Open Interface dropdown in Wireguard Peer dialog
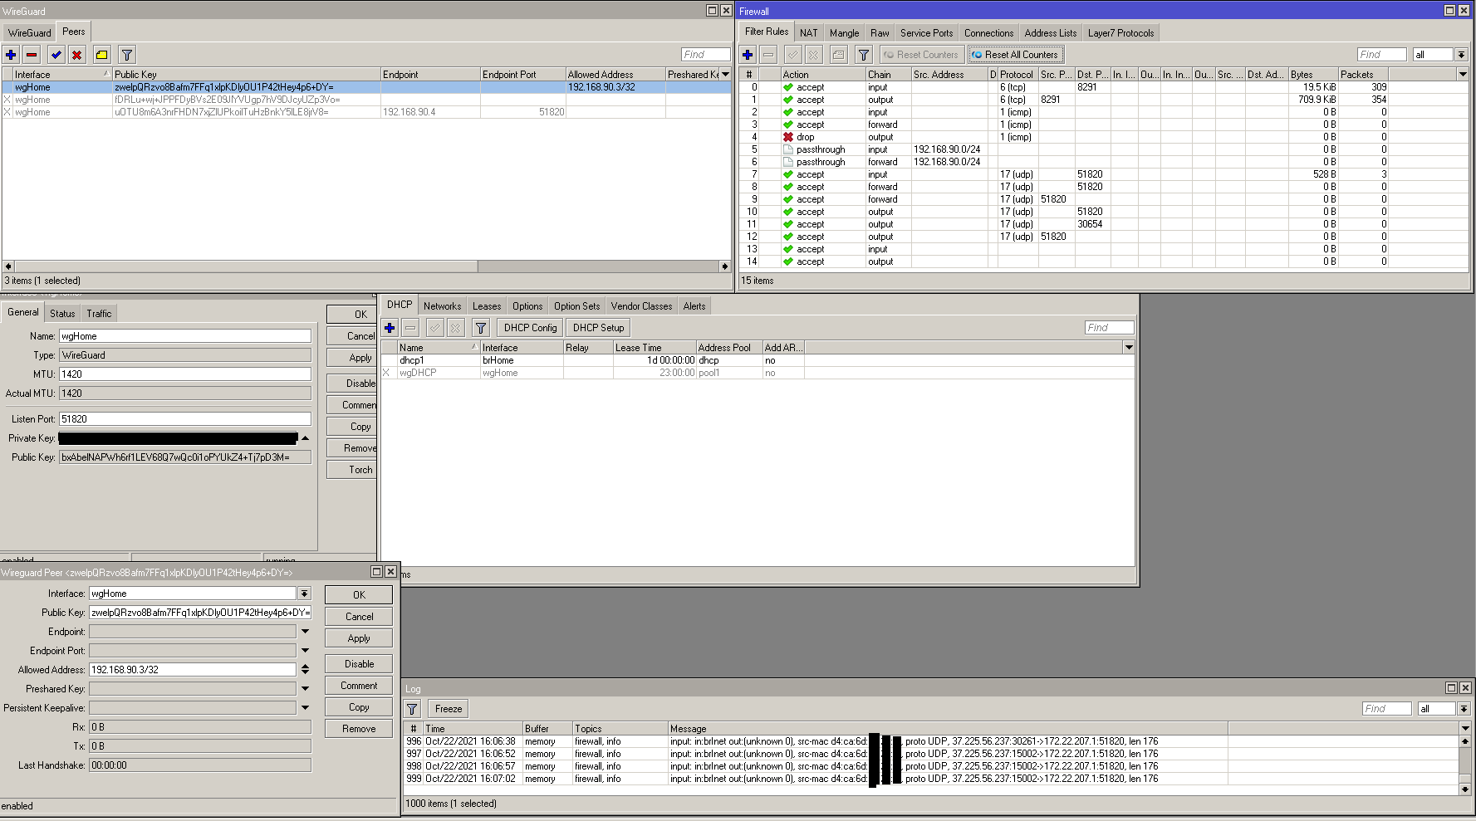 click(x=304, y=594)
